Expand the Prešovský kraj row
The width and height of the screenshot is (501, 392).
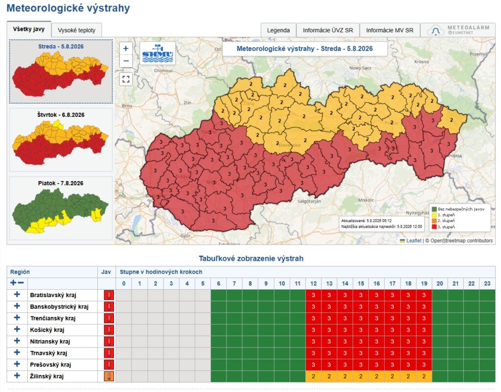pos(17,364)
